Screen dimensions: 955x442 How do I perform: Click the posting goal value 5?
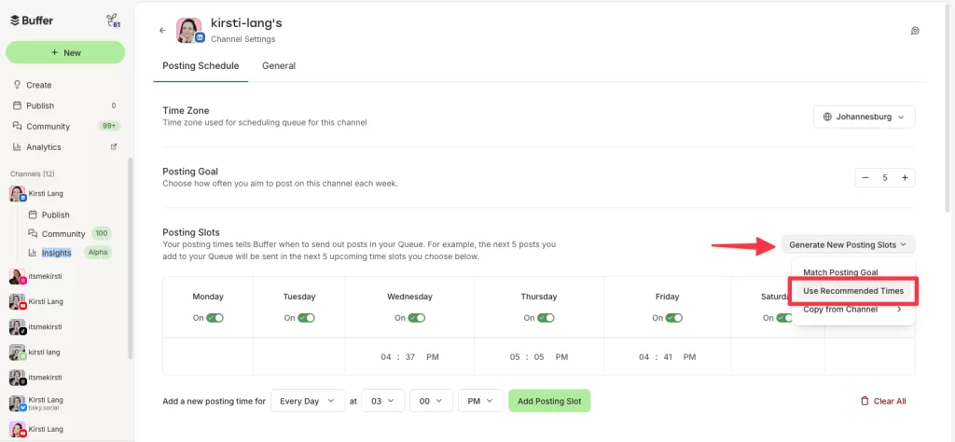(885, 178)
